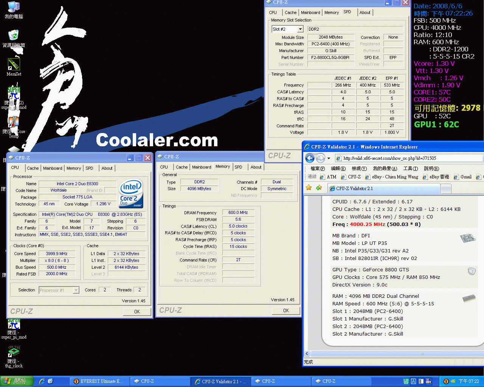Click the IE address bar URL field

[x=409, y=158]
